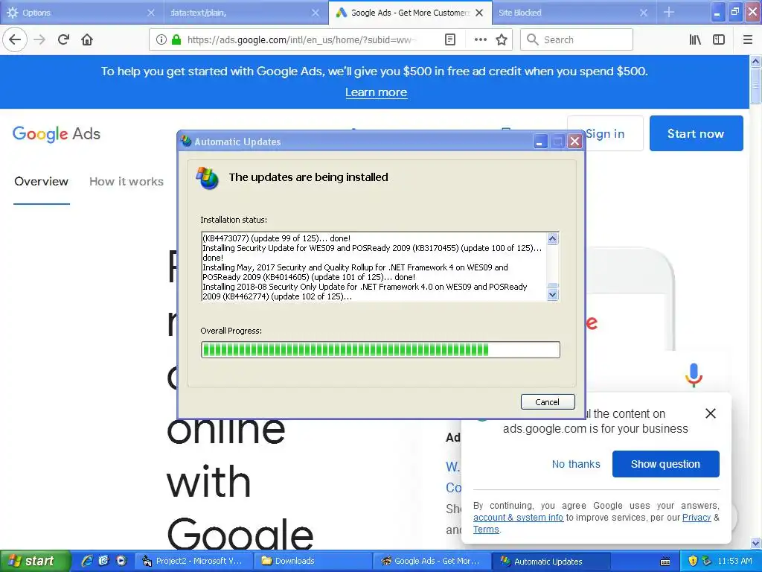Click the page scrollbar up arrow
The image size is (762, 572).
coord(756,61)
